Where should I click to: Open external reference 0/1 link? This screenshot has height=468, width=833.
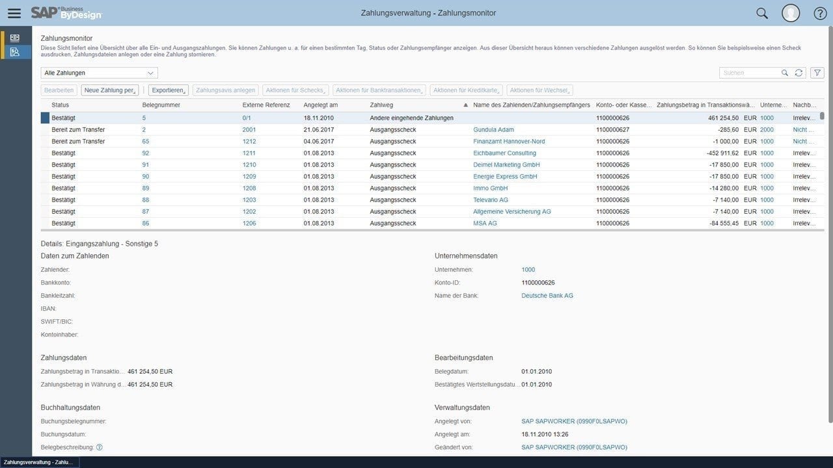coord(247,118)
